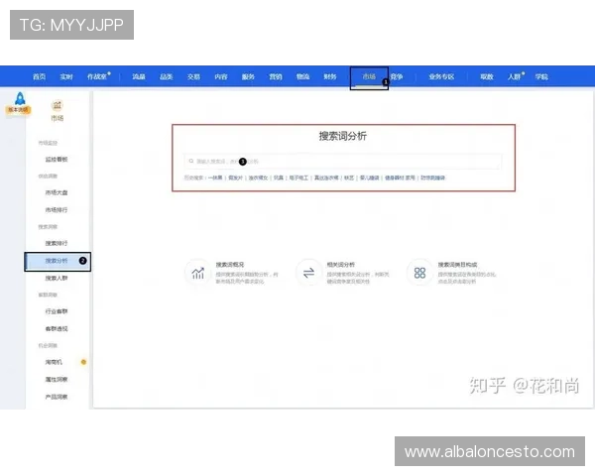The height and width of the screenshot is (476, 595).
Task: Open 淘商机 in the sidebar
Action: 54,362
